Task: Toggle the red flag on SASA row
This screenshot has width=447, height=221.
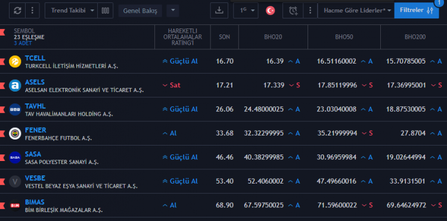Action: [x=2, y=157]
